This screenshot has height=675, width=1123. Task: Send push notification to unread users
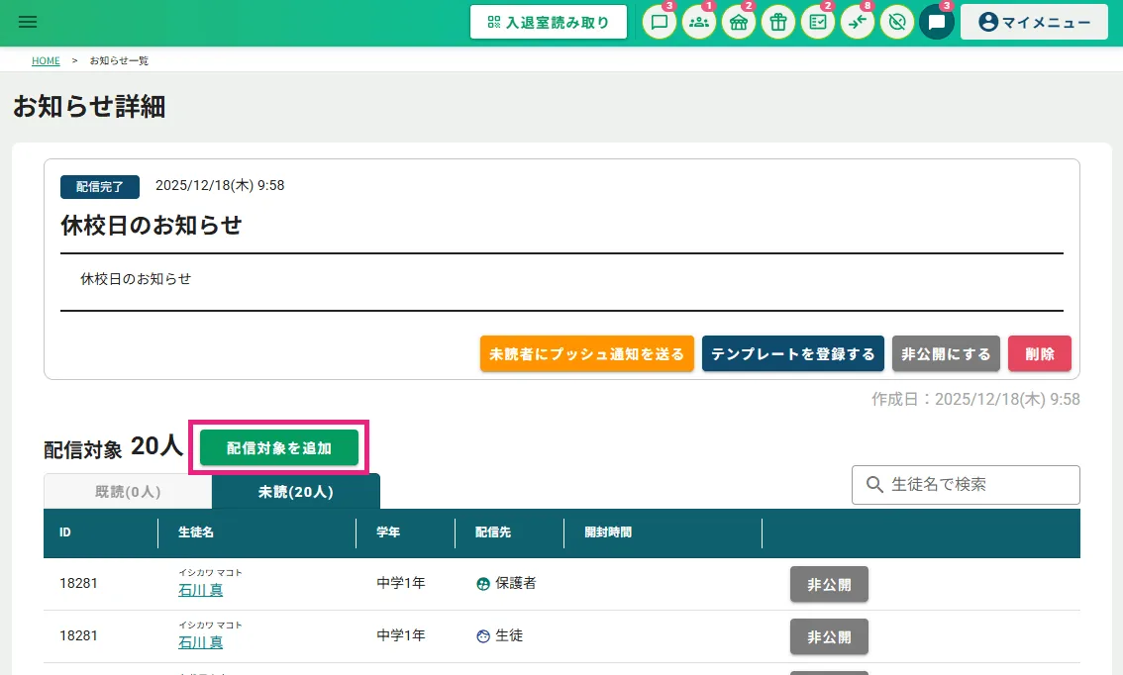point(587,353)
